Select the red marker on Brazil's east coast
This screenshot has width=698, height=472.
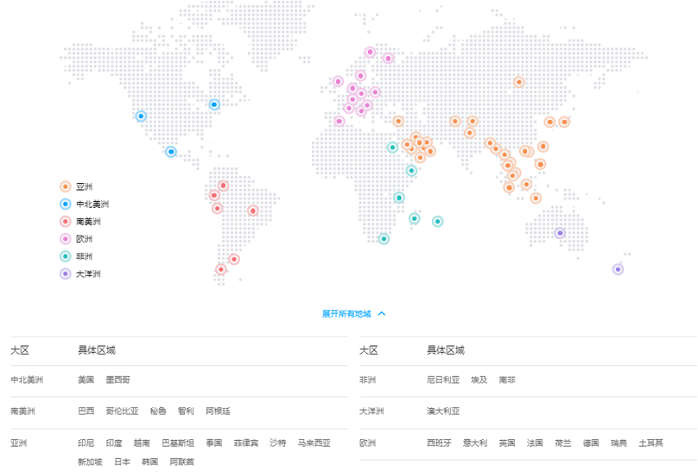tap(253, 210)
